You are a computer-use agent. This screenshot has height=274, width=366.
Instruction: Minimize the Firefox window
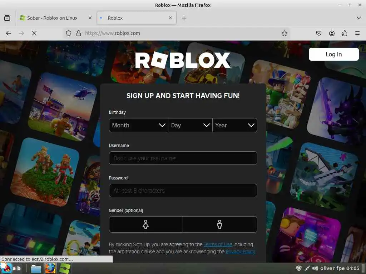tap(340, 5)
